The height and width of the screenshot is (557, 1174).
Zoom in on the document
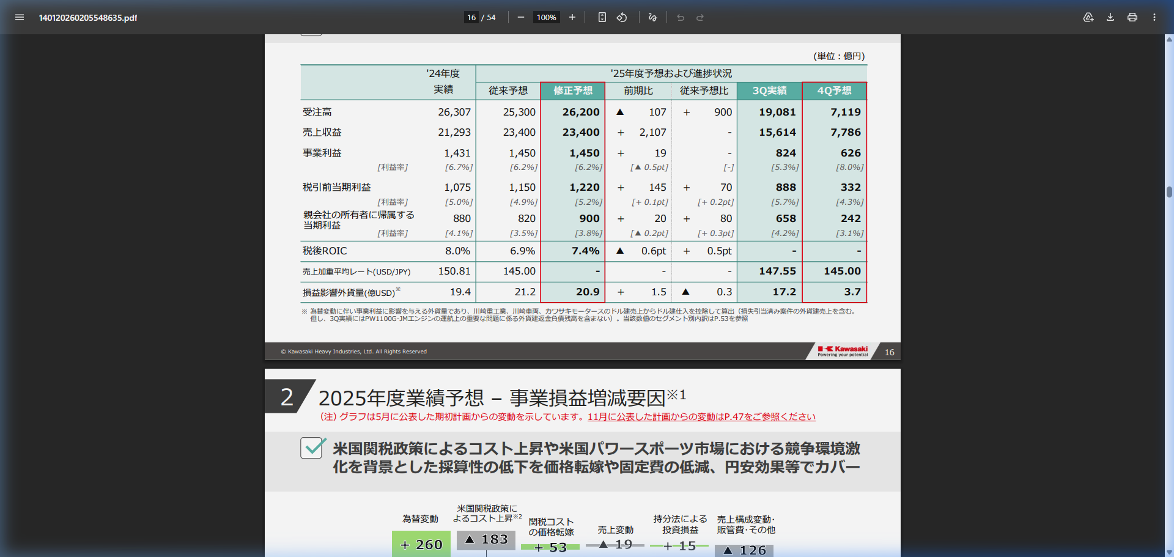point(572,17)
